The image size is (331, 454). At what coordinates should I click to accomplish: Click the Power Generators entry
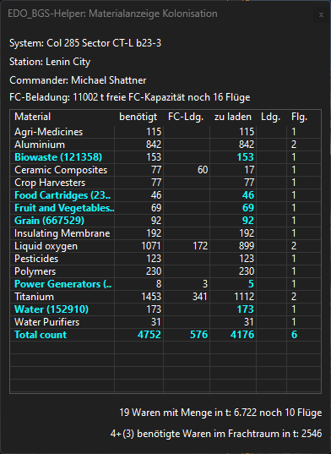point(62,284)
